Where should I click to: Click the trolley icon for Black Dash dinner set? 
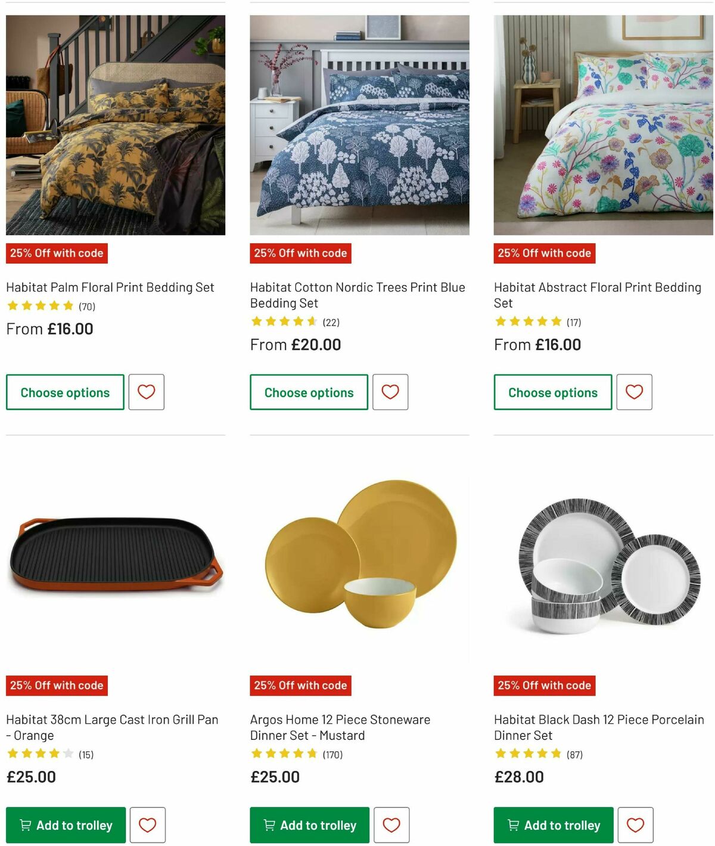[x=513, y=825]
